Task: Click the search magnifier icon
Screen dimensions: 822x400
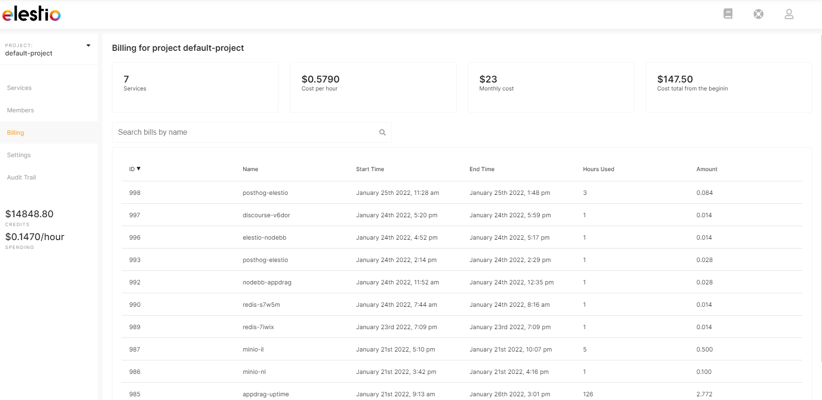Action: tap(383, 132)
